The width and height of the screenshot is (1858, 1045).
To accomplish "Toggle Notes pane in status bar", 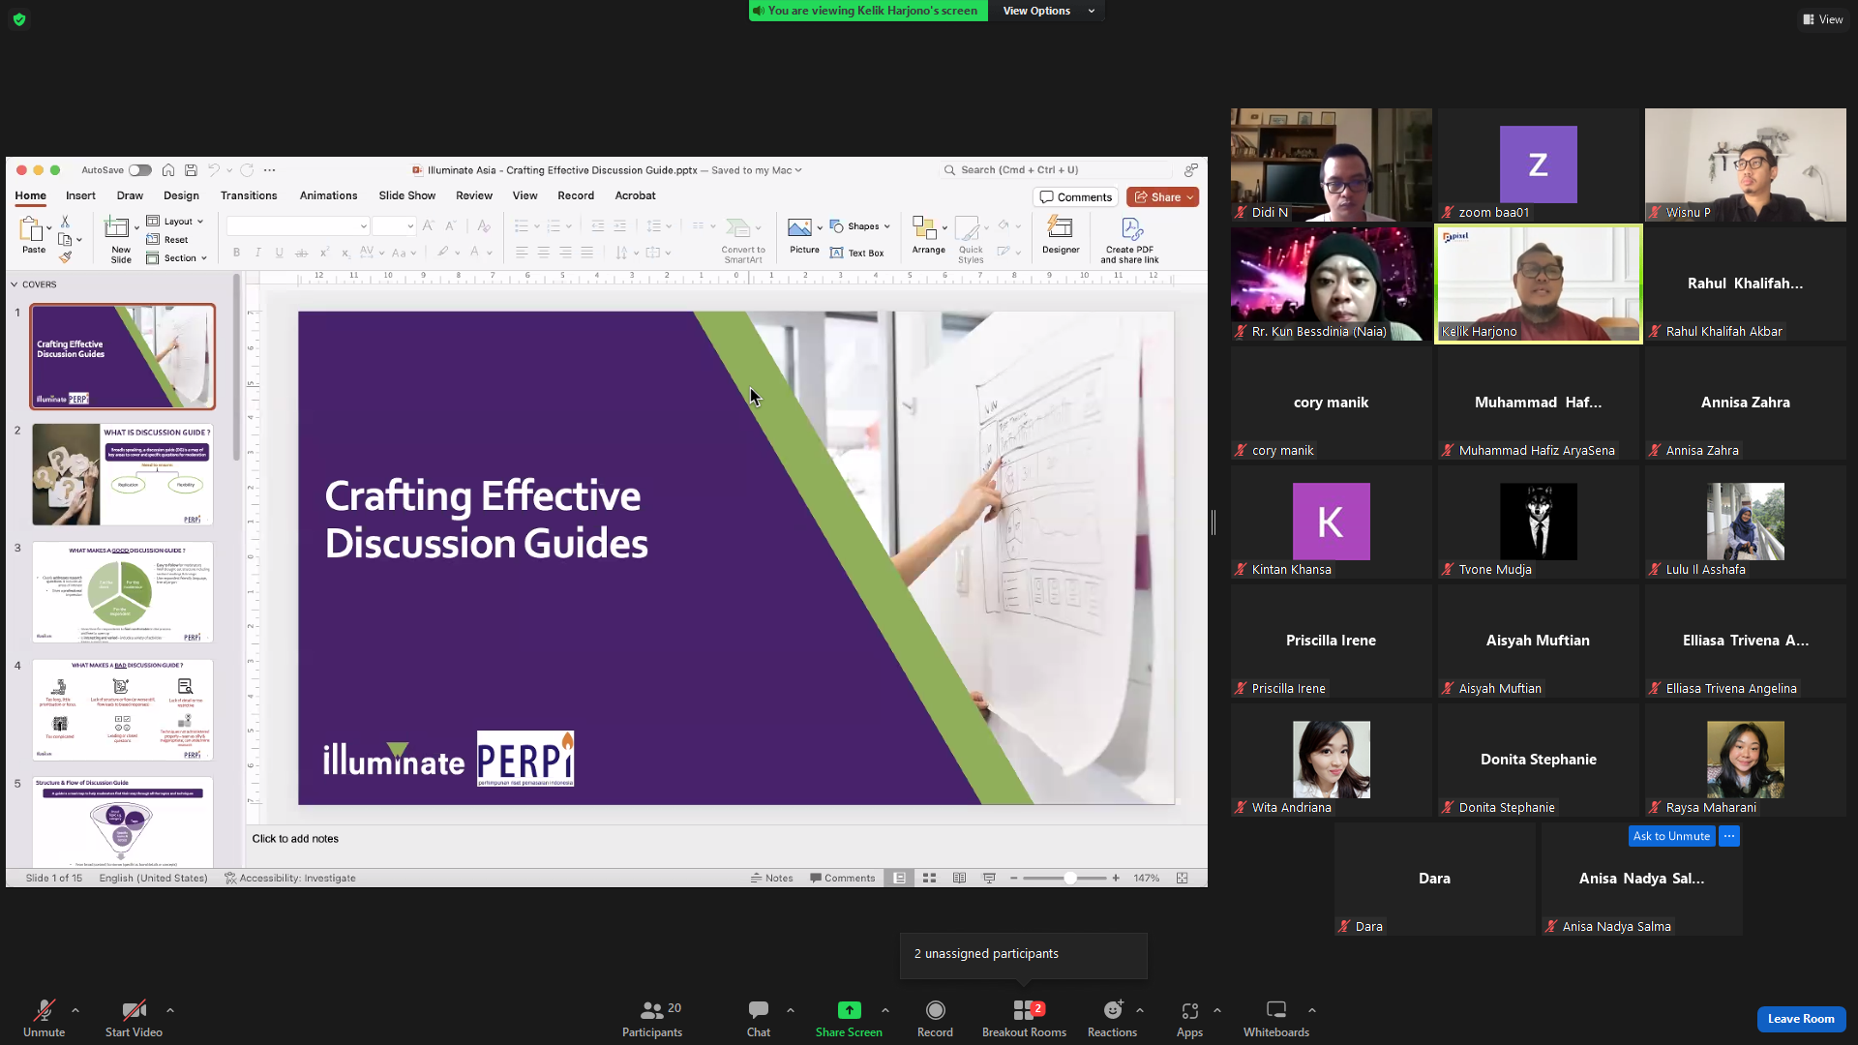I will pyautogui.click(x=771, y=879).
